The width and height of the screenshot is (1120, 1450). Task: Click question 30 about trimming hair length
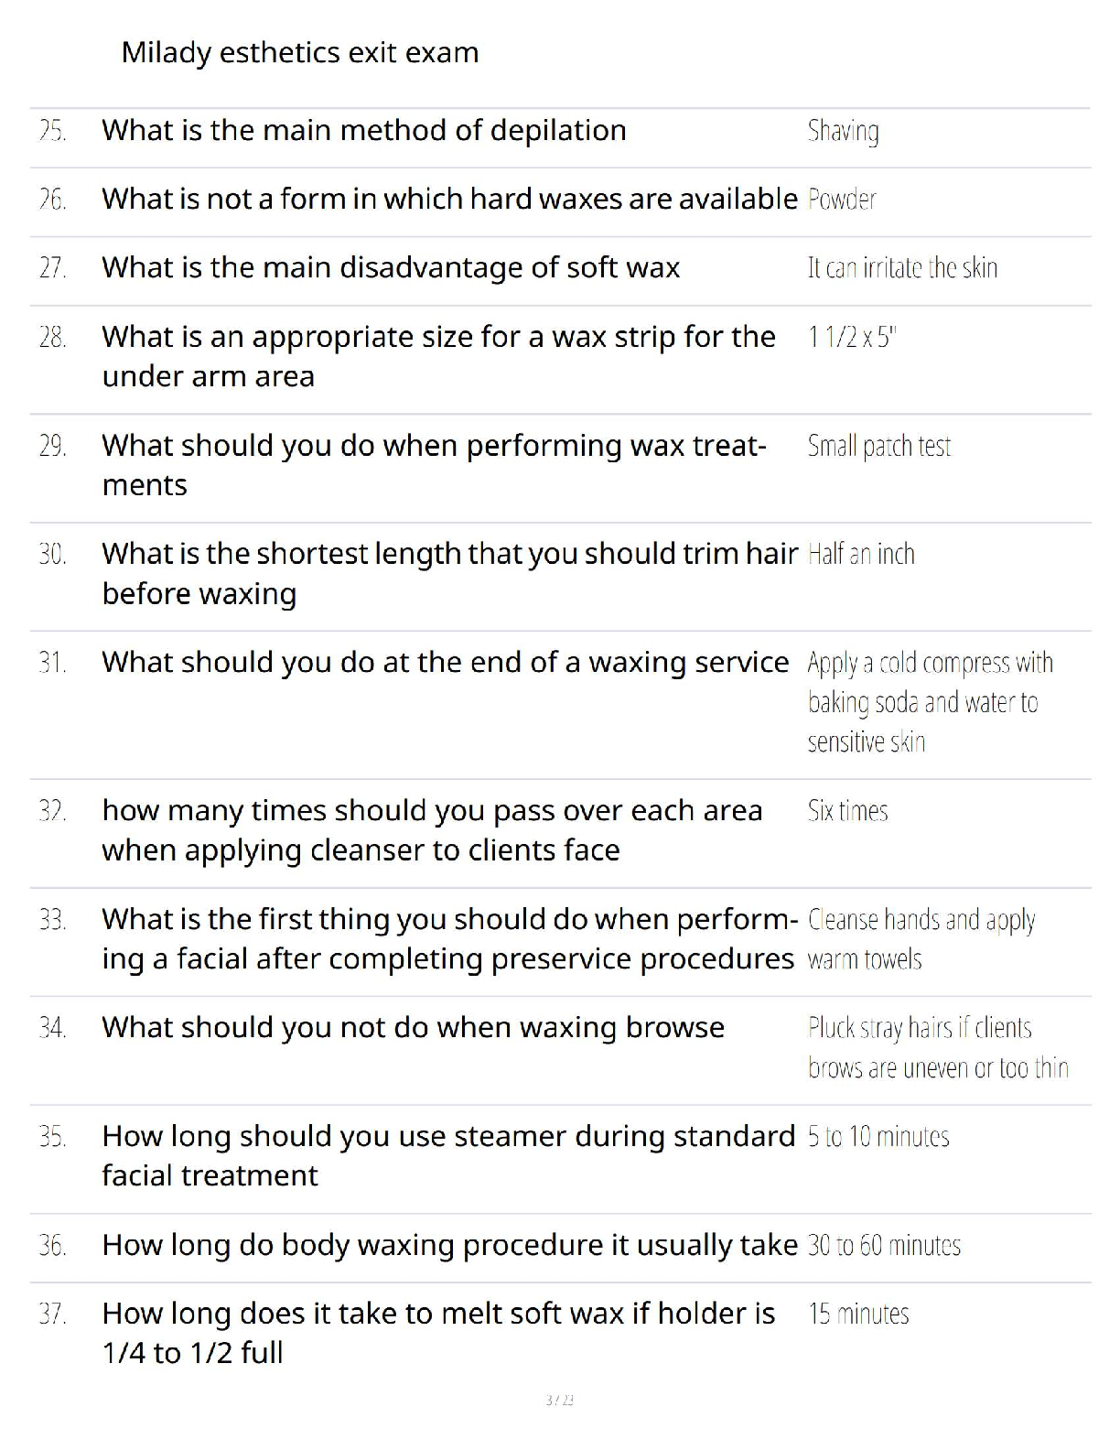[x=449, y=573]
